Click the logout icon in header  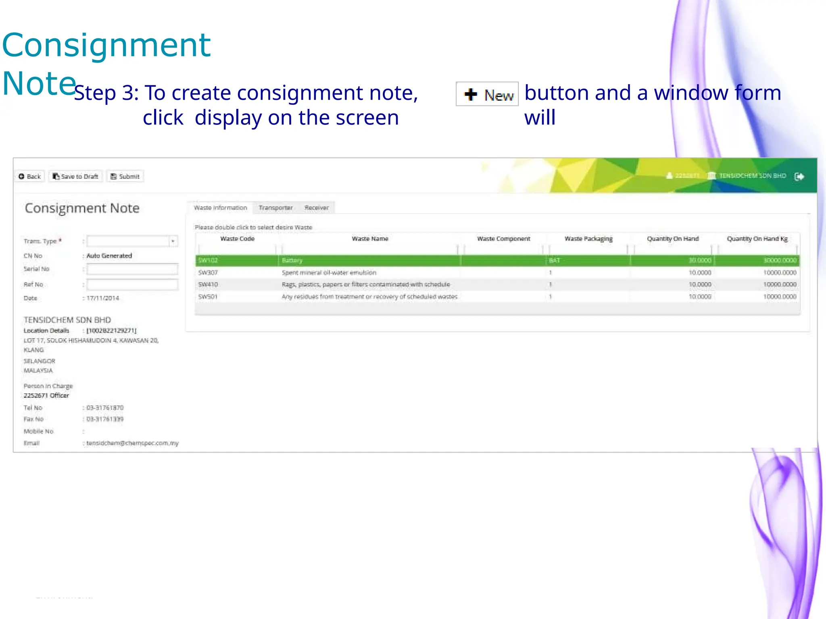(x=799, y=177)
